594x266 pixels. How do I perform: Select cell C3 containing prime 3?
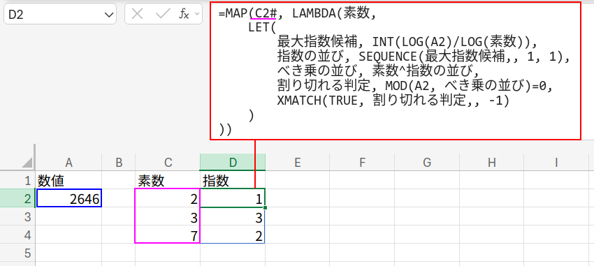(168, 216)
